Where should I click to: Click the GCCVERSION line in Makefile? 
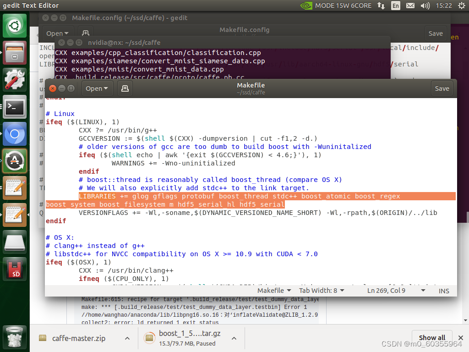pos(198,138)
